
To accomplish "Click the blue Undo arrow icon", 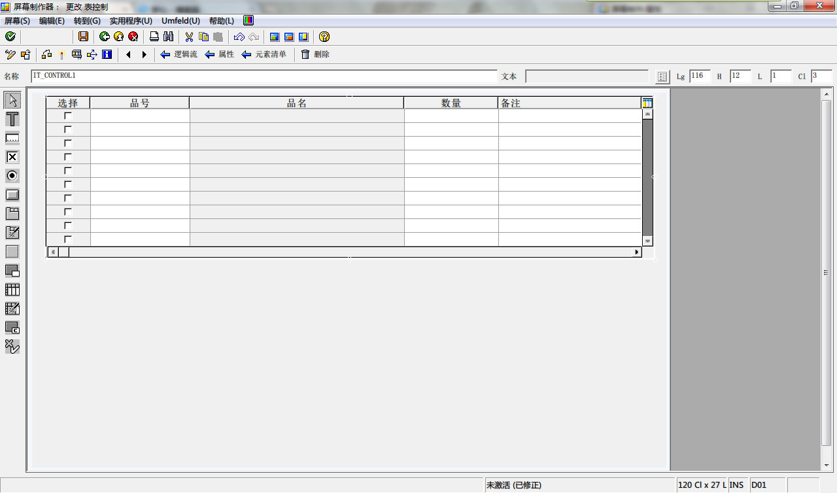I will 239,37.
